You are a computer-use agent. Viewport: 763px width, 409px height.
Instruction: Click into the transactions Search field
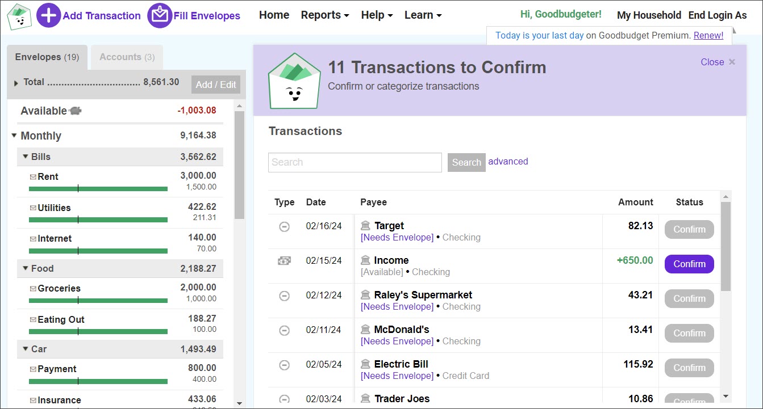point(355,162)
